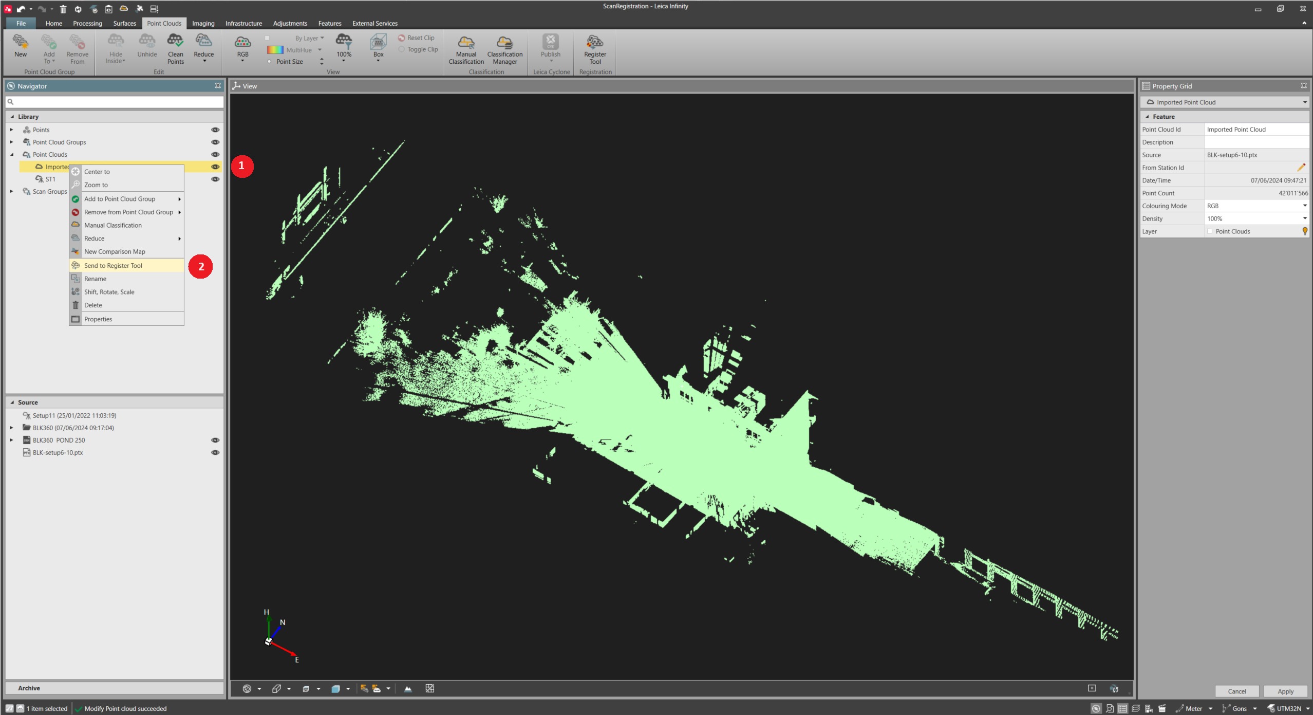The image size is (1313, 715).
Task: Click Reset Clip in the ribbon
Action: [x=416, y=38]
